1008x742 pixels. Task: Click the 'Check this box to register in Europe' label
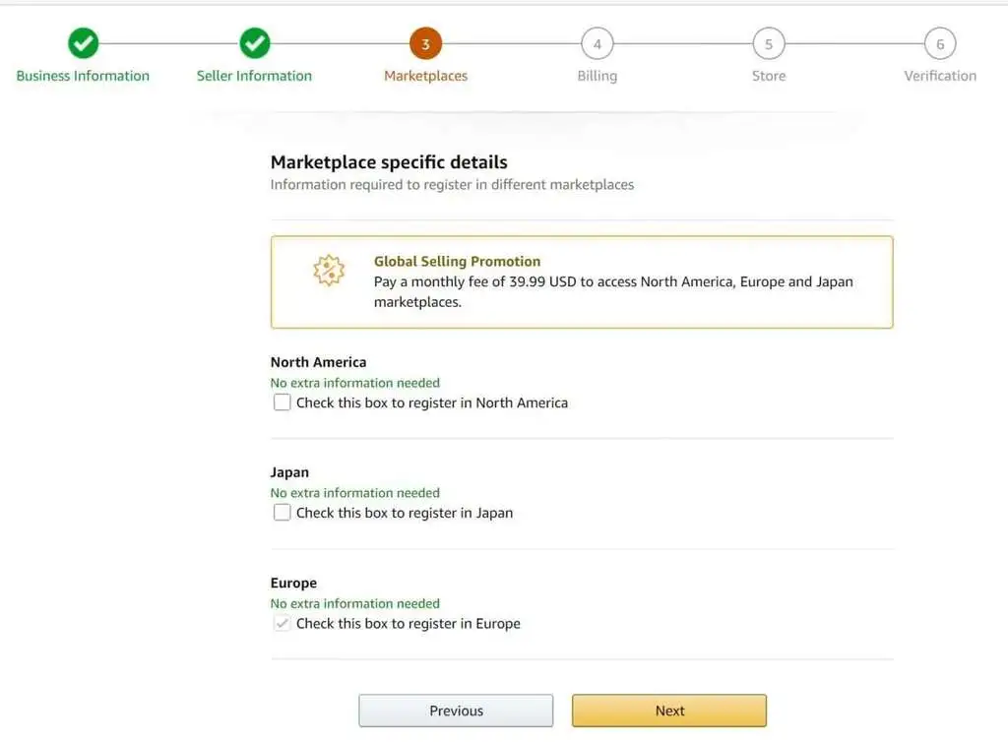(x=409, y=623)
